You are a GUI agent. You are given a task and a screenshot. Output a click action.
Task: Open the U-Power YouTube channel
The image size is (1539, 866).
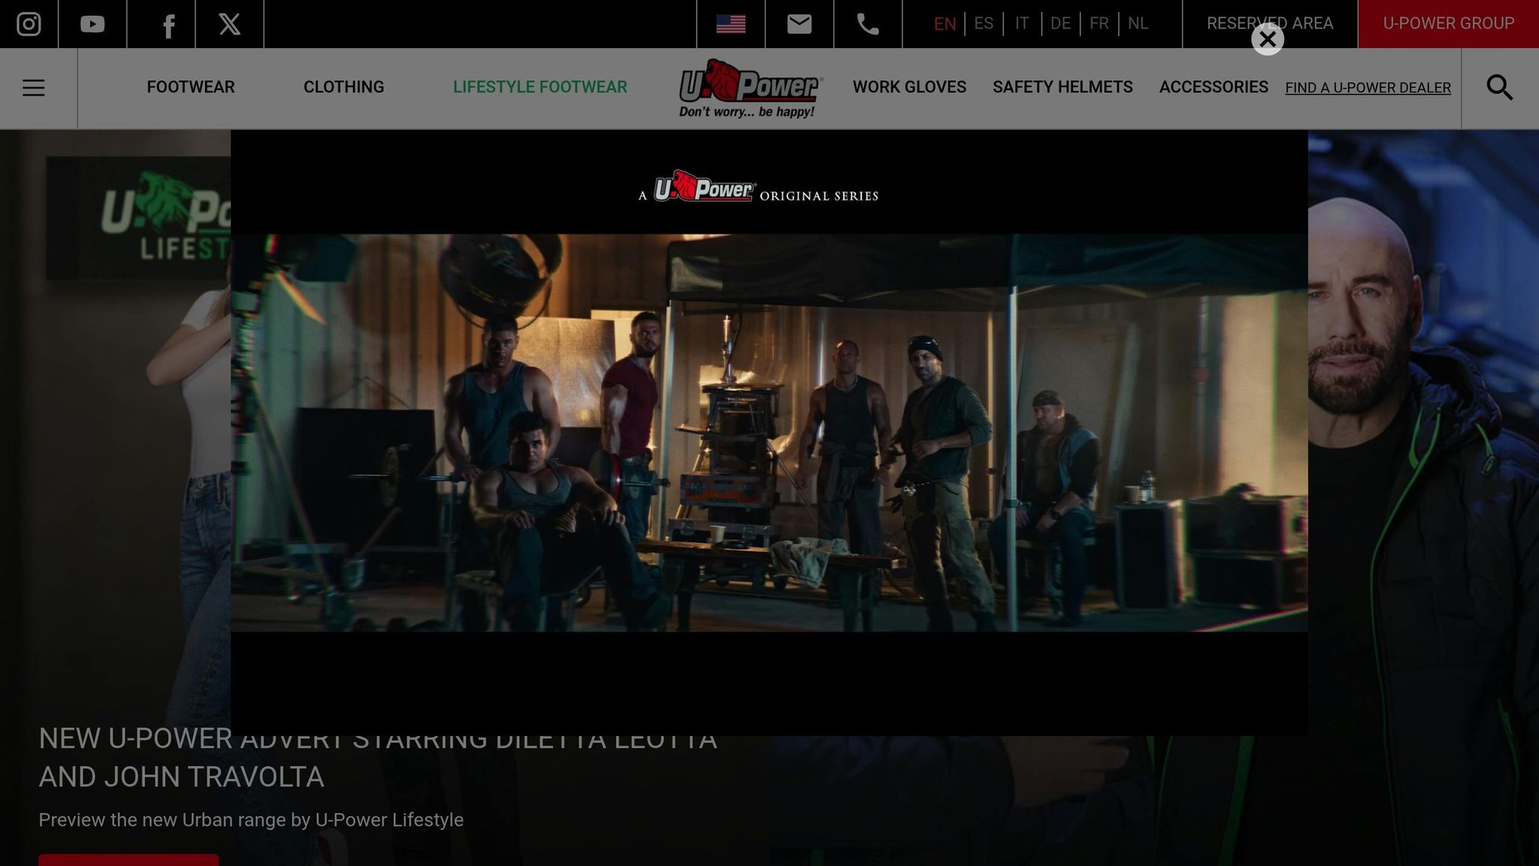(92, 24)
